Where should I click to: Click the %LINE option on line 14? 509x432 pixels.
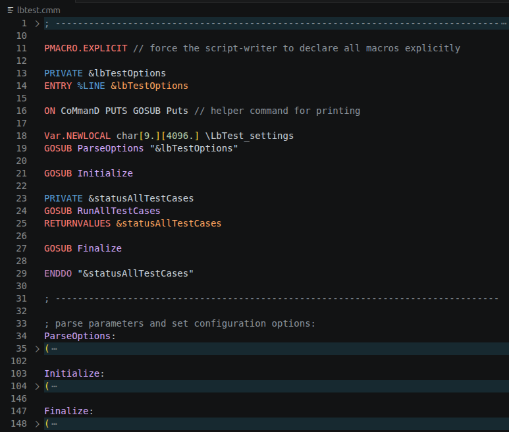92,86
